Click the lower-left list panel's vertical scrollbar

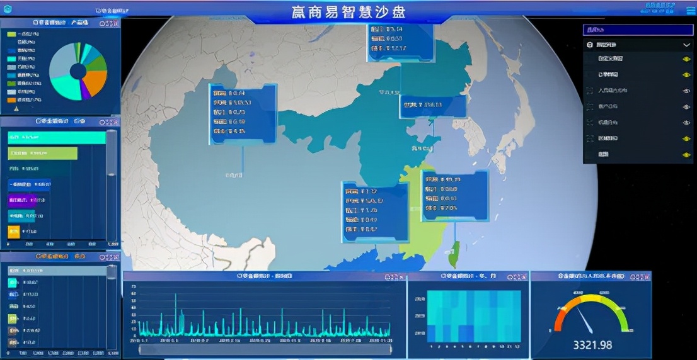[x=112, y=307]
